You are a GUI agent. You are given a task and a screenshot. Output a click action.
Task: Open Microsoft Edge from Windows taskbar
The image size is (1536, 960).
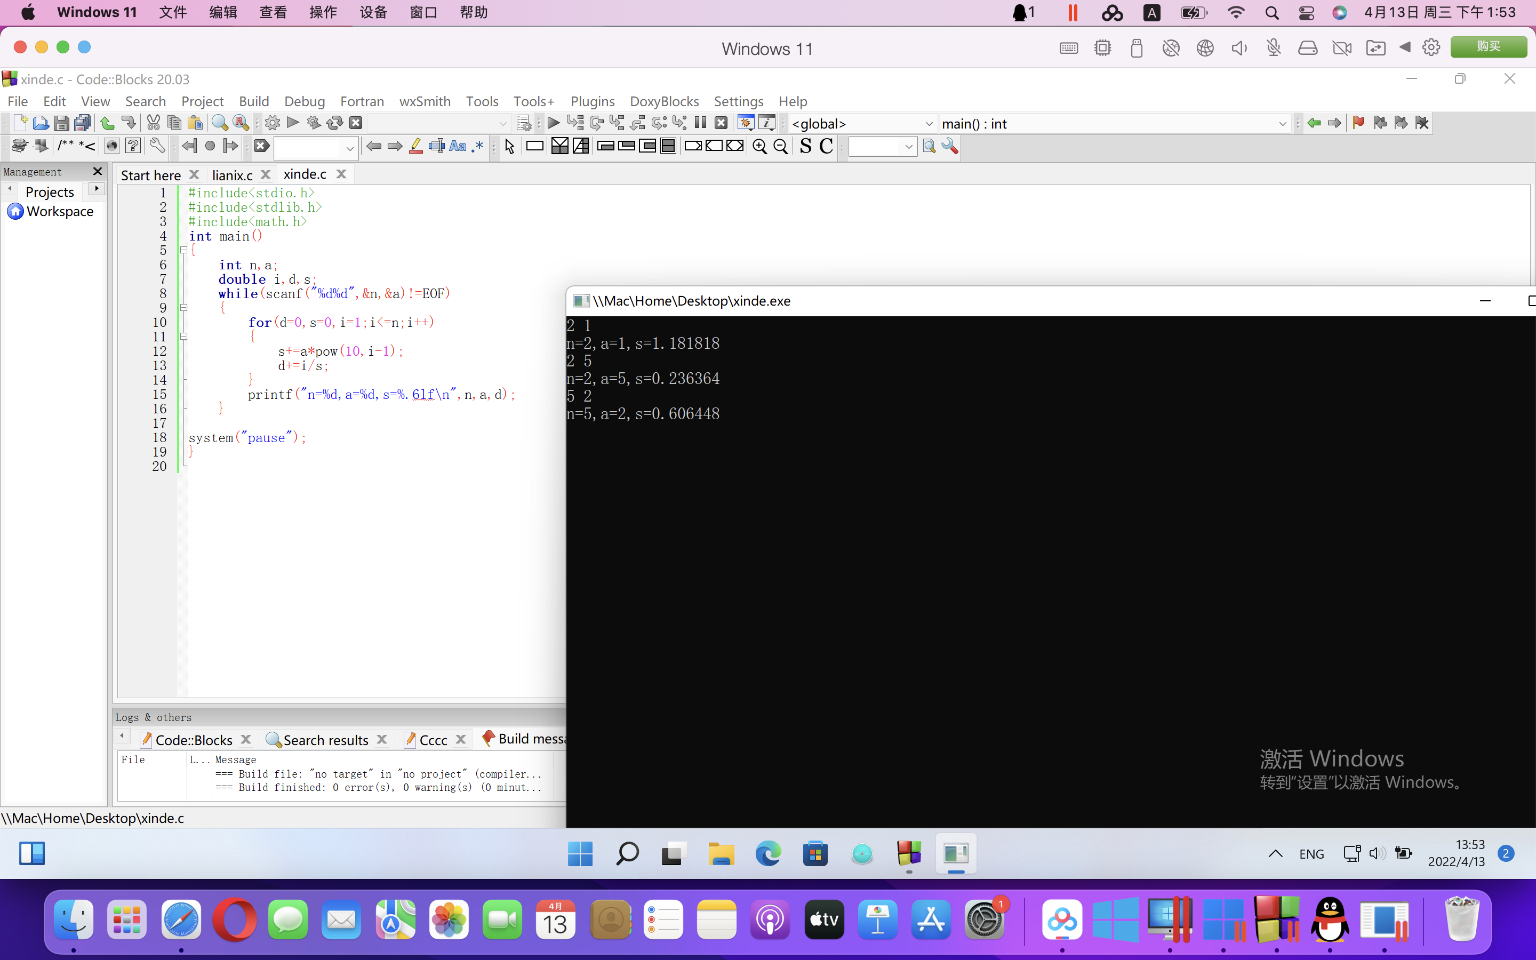coord(768,854)
